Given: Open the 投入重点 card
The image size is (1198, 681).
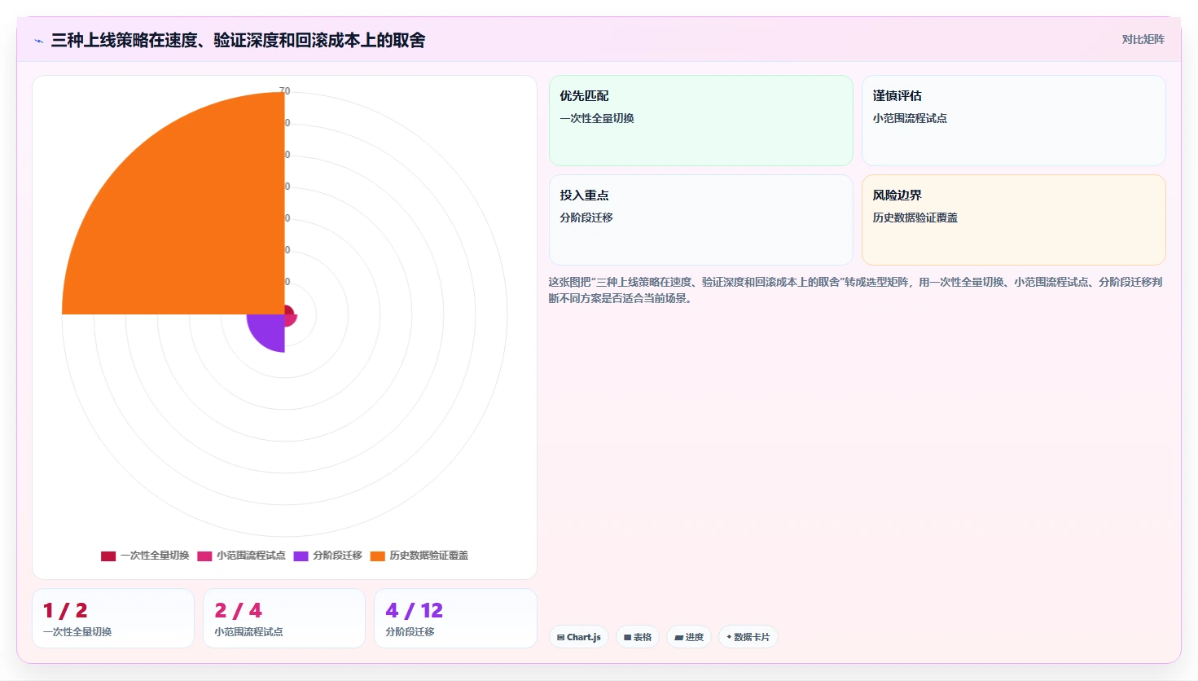Looking at the screenshot, I should click(x=701, y=220).
